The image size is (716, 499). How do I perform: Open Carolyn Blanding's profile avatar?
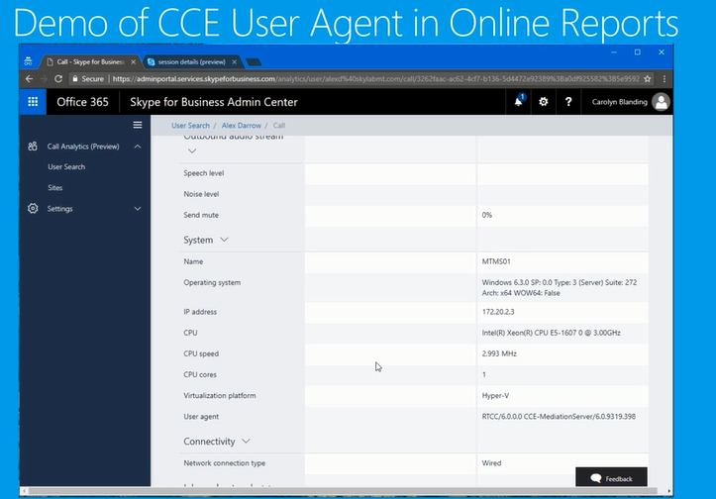661,102
